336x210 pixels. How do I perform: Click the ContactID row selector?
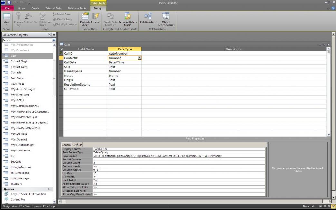pos(61,58)
